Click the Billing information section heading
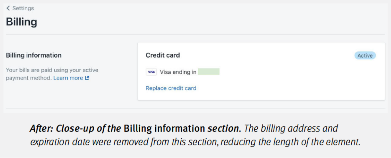The height and width of the screenshot is (158, 391). (x=34, y=55)
